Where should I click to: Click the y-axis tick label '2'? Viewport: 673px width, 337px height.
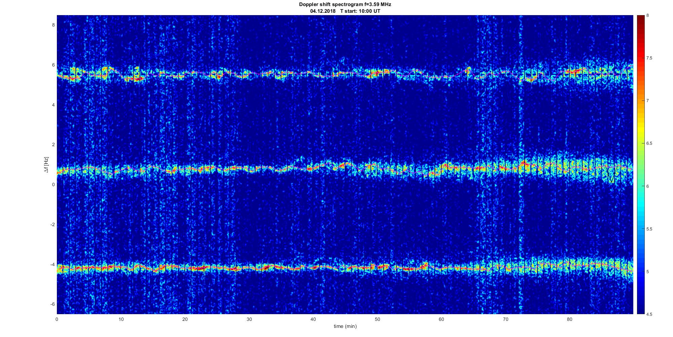pos(53,145)
